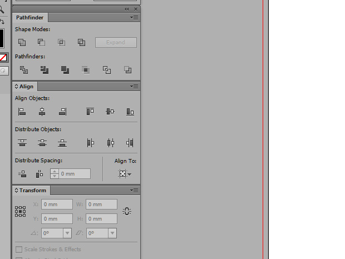345x259 pixels.
Task: Apply Exclude shape mode
Action: click(x=81, y=42)
